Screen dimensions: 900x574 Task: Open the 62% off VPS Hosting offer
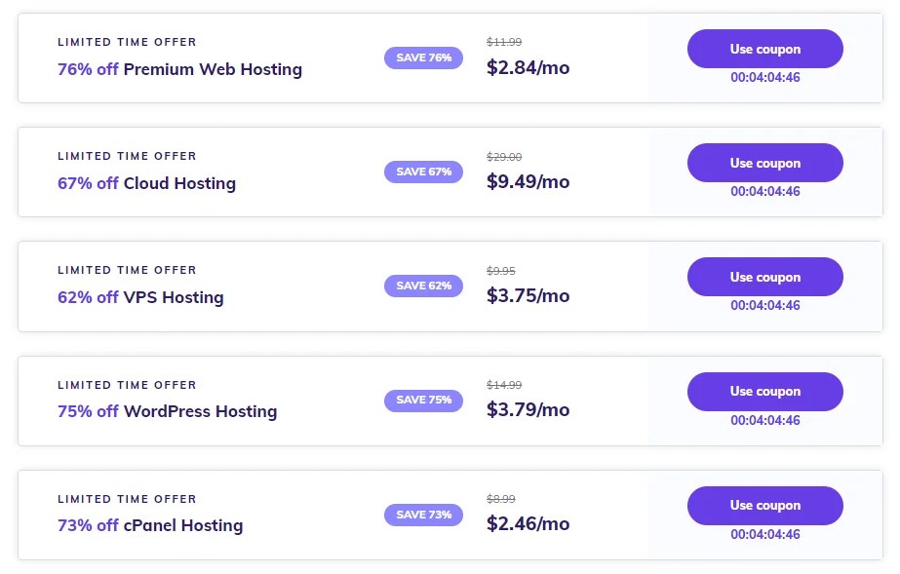[x=140, y=296]
